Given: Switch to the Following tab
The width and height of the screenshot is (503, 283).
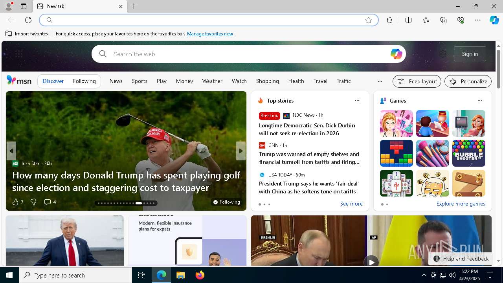Looking at the screenshot, I should click(x=84, y=81).
